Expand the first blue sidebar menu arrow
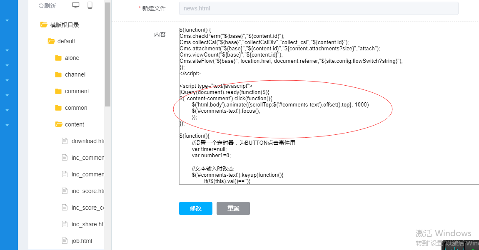 coord(7,20)
